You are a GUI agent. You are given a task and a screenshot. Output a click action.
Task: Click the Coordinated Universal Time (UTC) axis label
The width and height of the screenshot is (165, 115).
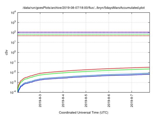point(83,112)
